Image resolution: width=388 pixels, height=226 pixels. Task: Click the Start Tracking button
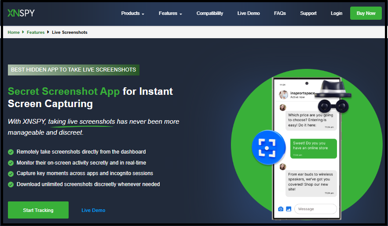coord(38,210)
